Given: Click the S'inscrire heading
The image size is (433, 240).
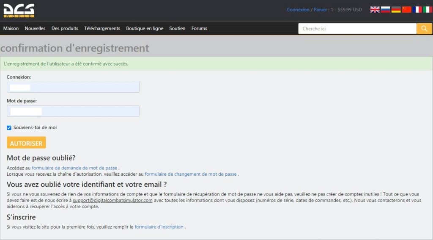Looking at the screenshot, I should click(21, 217).
